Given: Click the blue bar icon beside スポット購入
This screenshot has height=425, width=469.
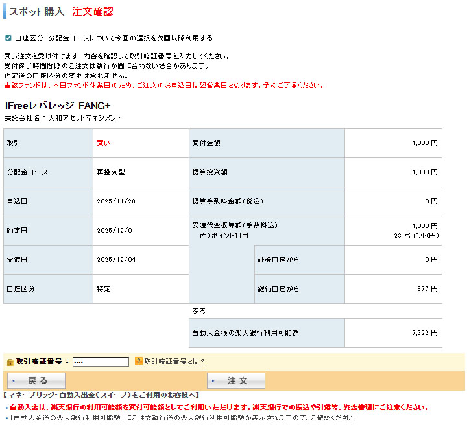Looking at the screenshot, I should 5,12.
